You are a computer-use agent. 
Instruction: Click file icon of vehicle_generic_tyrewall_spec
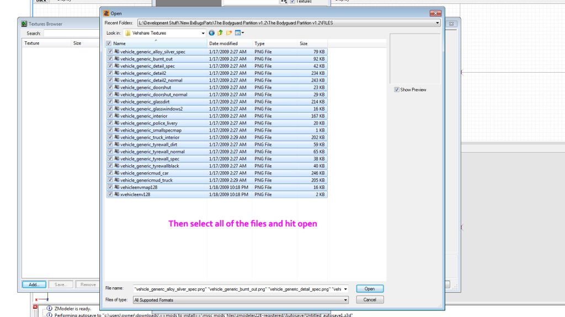[117, 158]
